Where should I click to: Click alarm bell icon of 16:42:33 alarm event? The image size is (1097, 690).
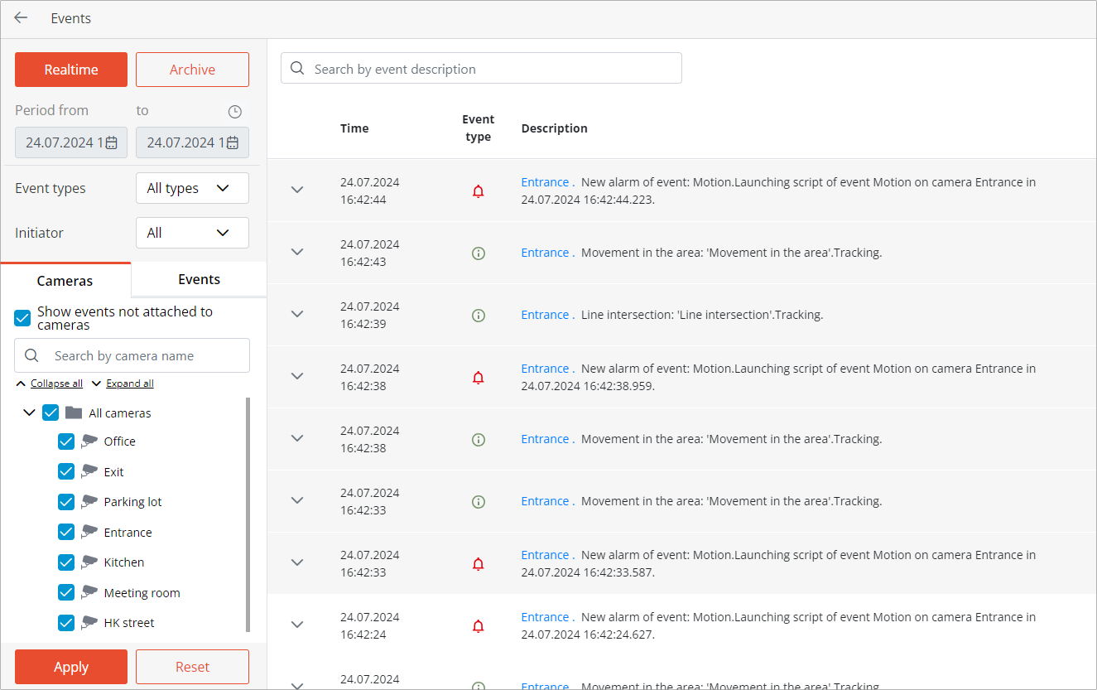478,564
